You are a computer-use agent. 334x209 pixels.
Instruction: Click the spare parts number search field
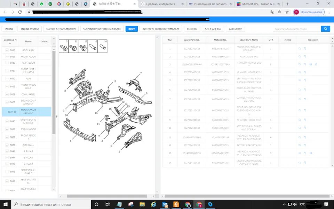[x=297, y=29]
